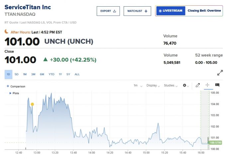Expand the Plots disclosure triangle
The width and height of the screenshot is (226, 159).
[x=10, y=93]
